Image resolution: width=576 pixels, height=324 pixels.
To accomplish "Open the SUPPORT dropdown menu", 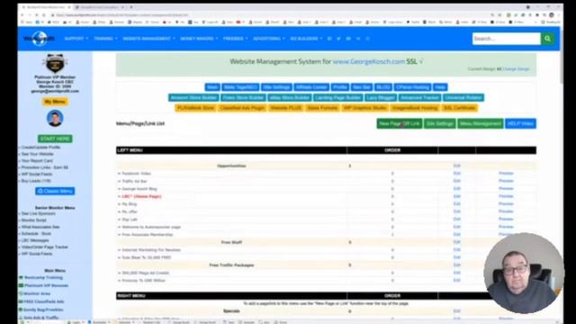I will 76,39.
